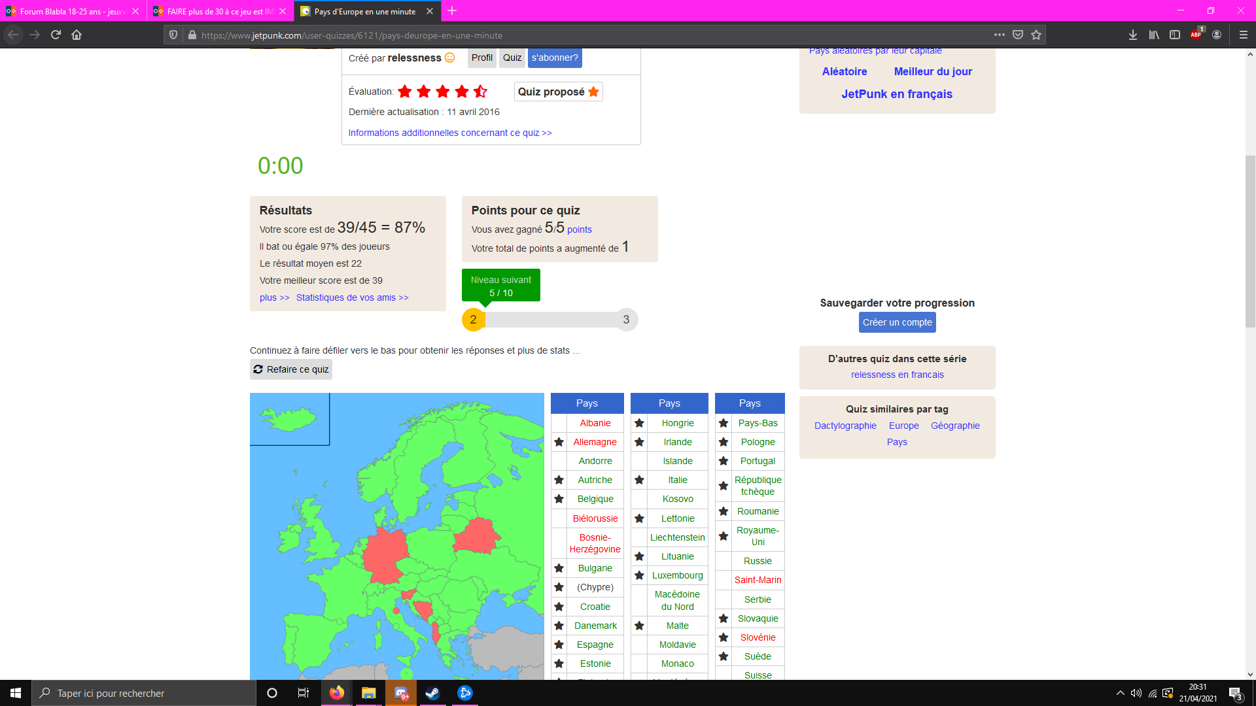Go back with the browser back arrow
This screenshot has width=1256, height=706.
pos(13,35)
